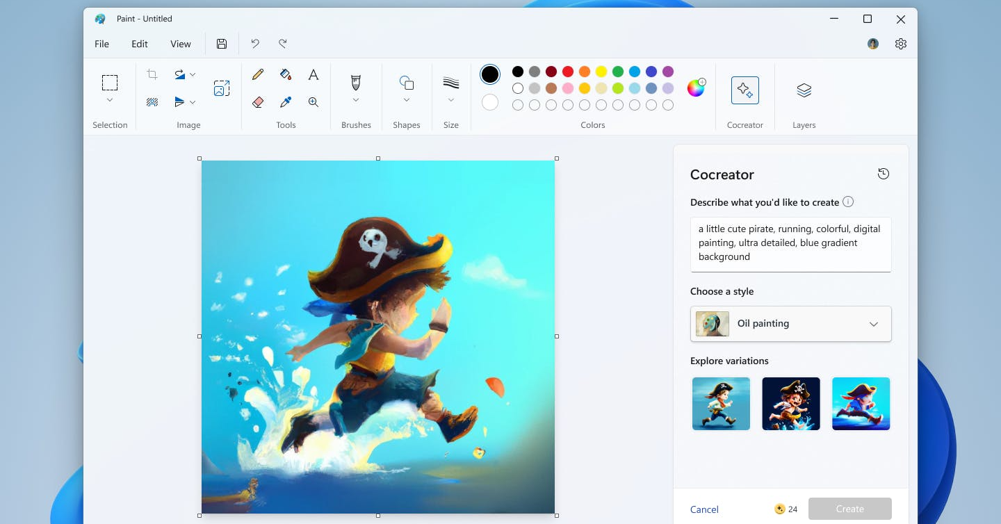Viewport: 1001px width, 524px height.
Task: Select the first pirate variation thumbnail
Action: [721, 404]
